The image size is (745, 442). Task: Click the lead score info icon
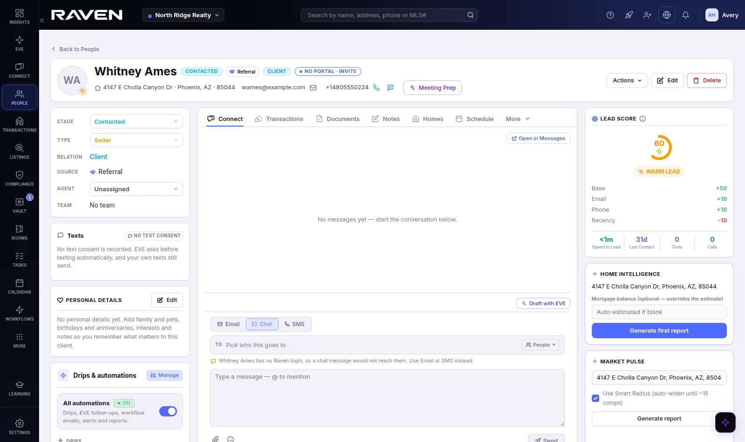[x=643, y=119]
